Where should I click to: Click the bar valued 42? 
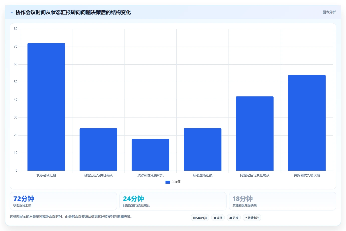(x=255, y=134)
